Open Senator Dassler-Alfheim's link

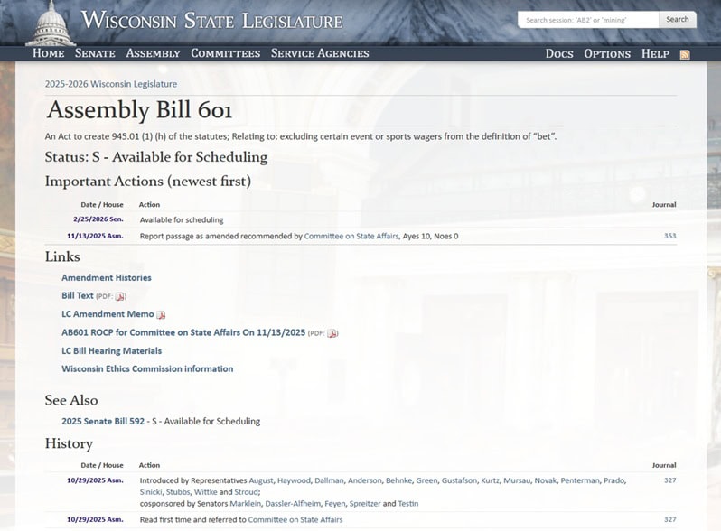pos(293,503)
